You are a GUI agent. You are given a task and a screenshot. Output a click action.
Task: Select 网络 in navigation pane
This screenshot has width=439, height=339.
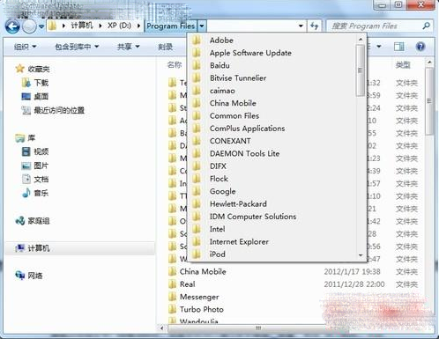[x=29, y=276]
